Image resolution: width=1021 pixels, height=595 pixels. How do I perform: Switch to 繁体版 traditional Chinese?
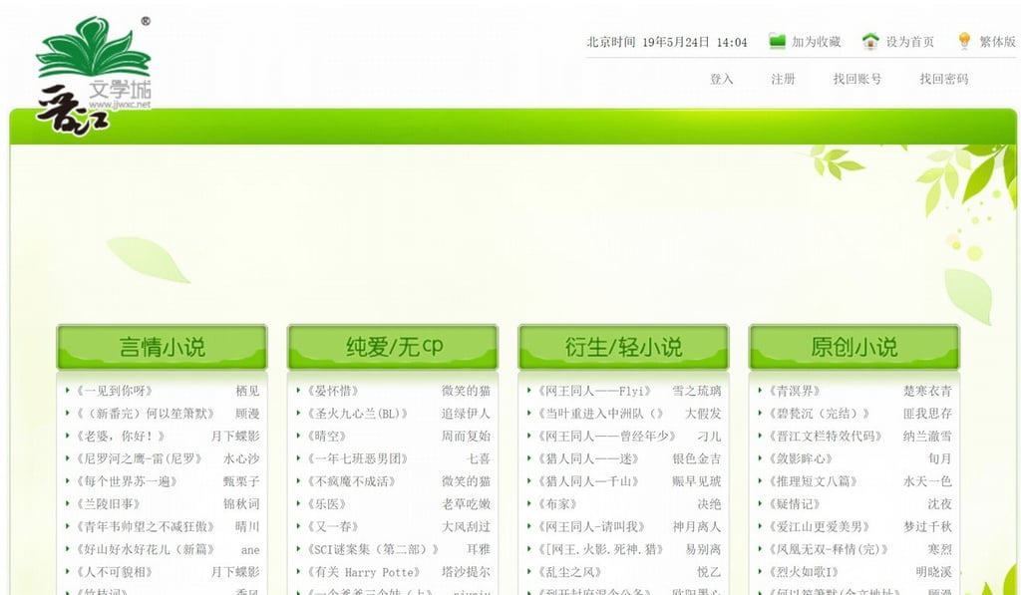[997, 42]
